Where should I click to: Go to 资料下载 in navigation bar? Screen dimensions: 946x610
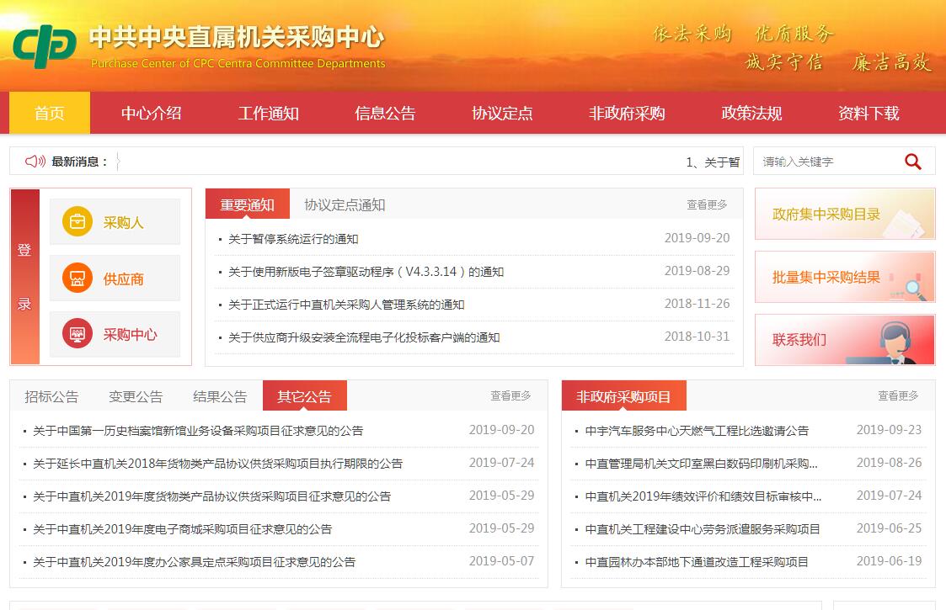click(x=869, y=113)
